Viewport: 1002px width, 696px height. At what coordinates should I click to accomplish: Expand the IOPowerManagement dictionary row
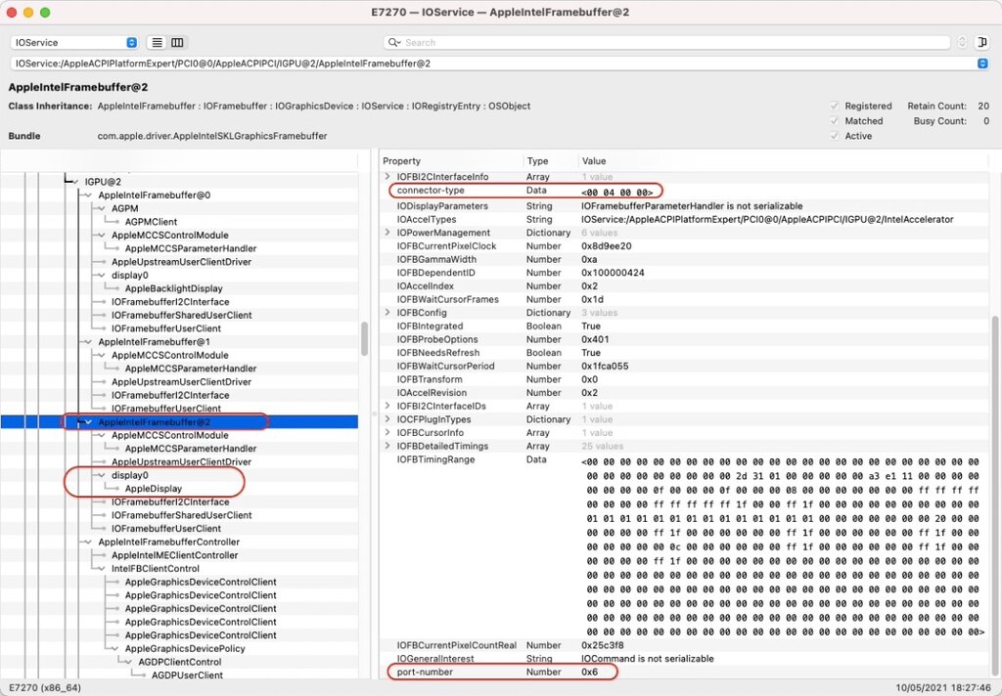(x=387, y=234)
